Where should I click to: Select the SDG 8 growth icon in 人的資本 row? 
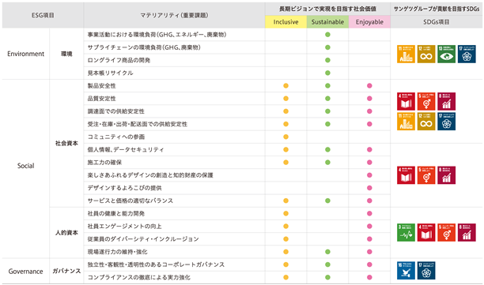(467, 232)
